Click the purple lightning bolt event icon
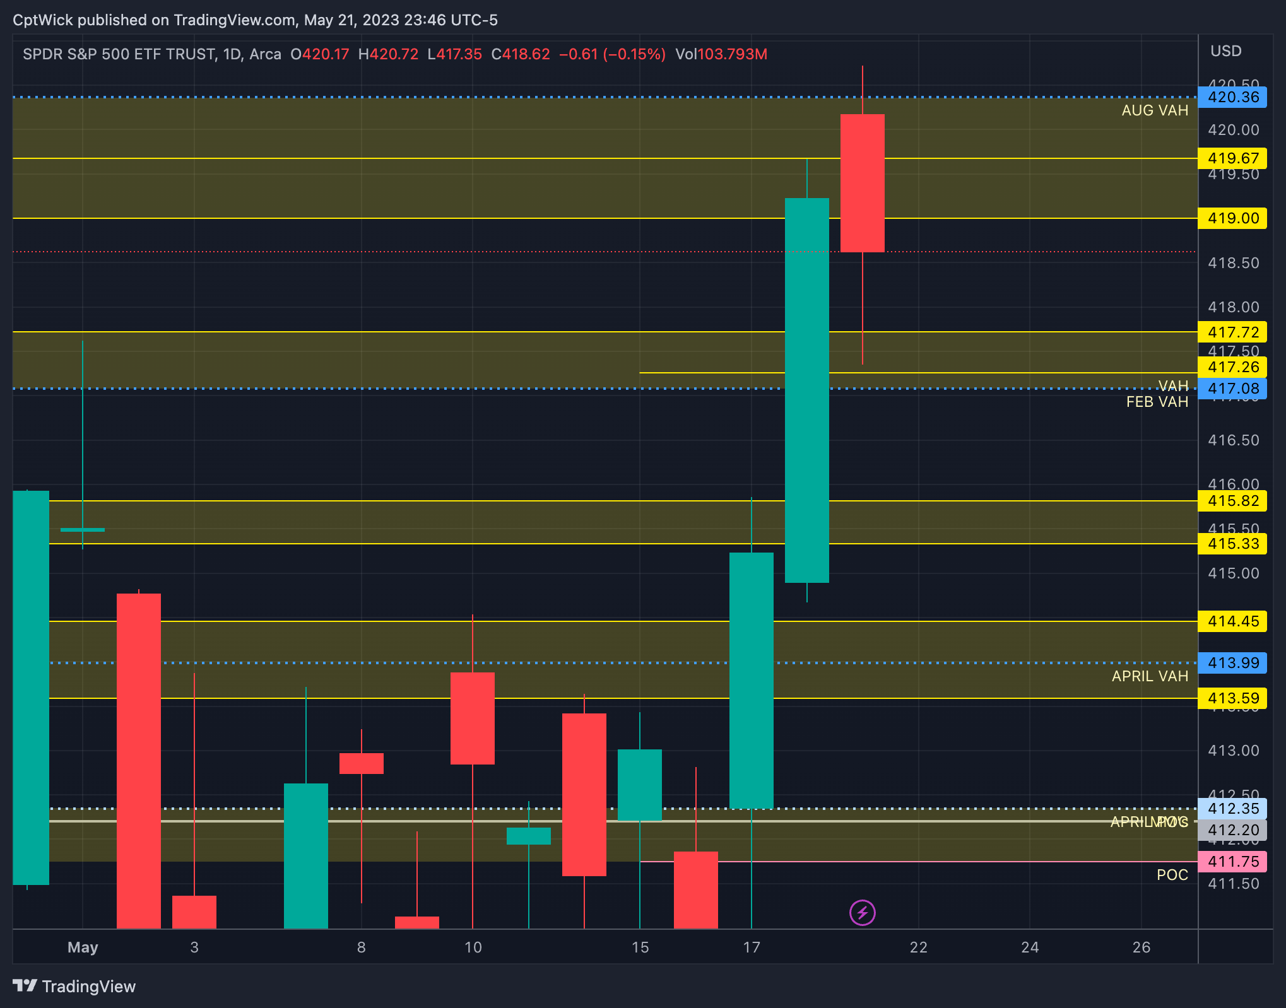Viewport: 1286px width, 1008px height. click(x=862, y=912)
